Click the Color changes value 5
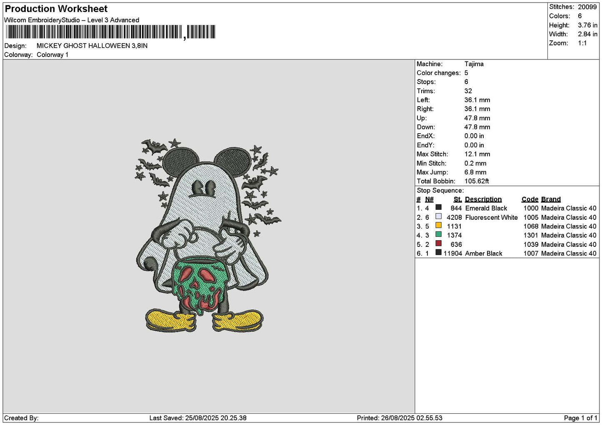This screenshot has width=602, height=425. pos(467,73)
